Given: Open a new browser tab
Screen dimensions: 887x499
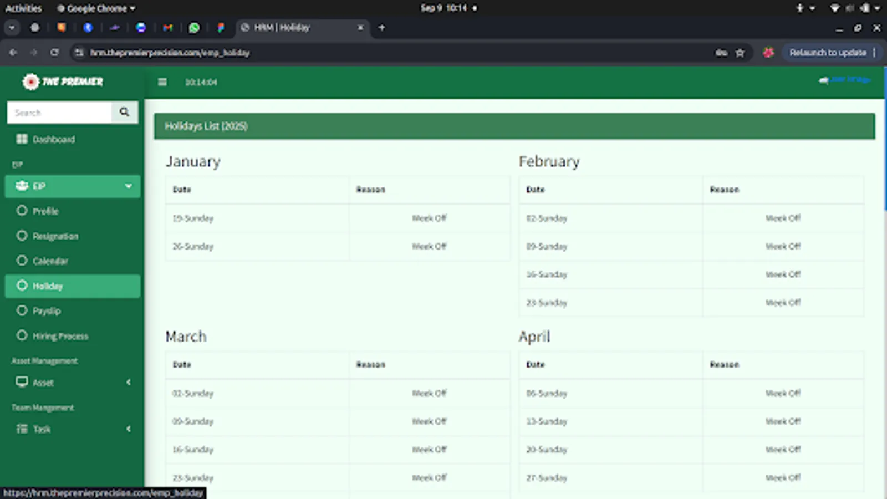Looking at the screenshot, I should tap(381, 28).
